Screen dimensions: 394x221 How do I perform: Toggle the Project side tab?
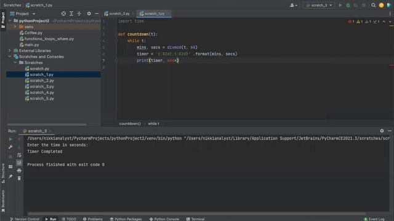click(3, 20)
